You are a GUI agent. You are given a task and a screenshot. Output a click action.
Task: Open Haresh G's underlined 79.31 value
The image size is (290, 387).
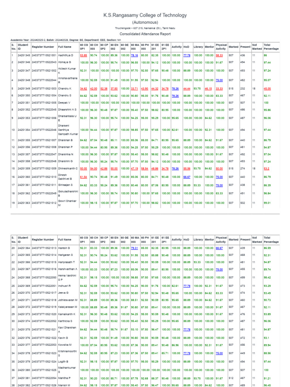134,248
